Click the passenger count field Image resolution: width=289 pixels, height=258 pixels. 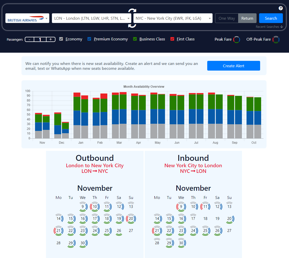pos(40,39)
